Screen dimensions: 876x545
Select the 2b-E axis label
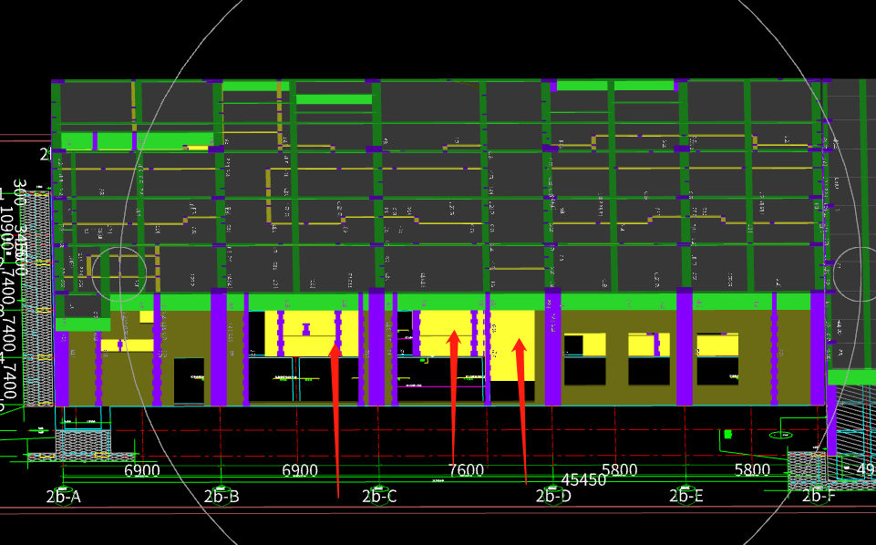686,496
